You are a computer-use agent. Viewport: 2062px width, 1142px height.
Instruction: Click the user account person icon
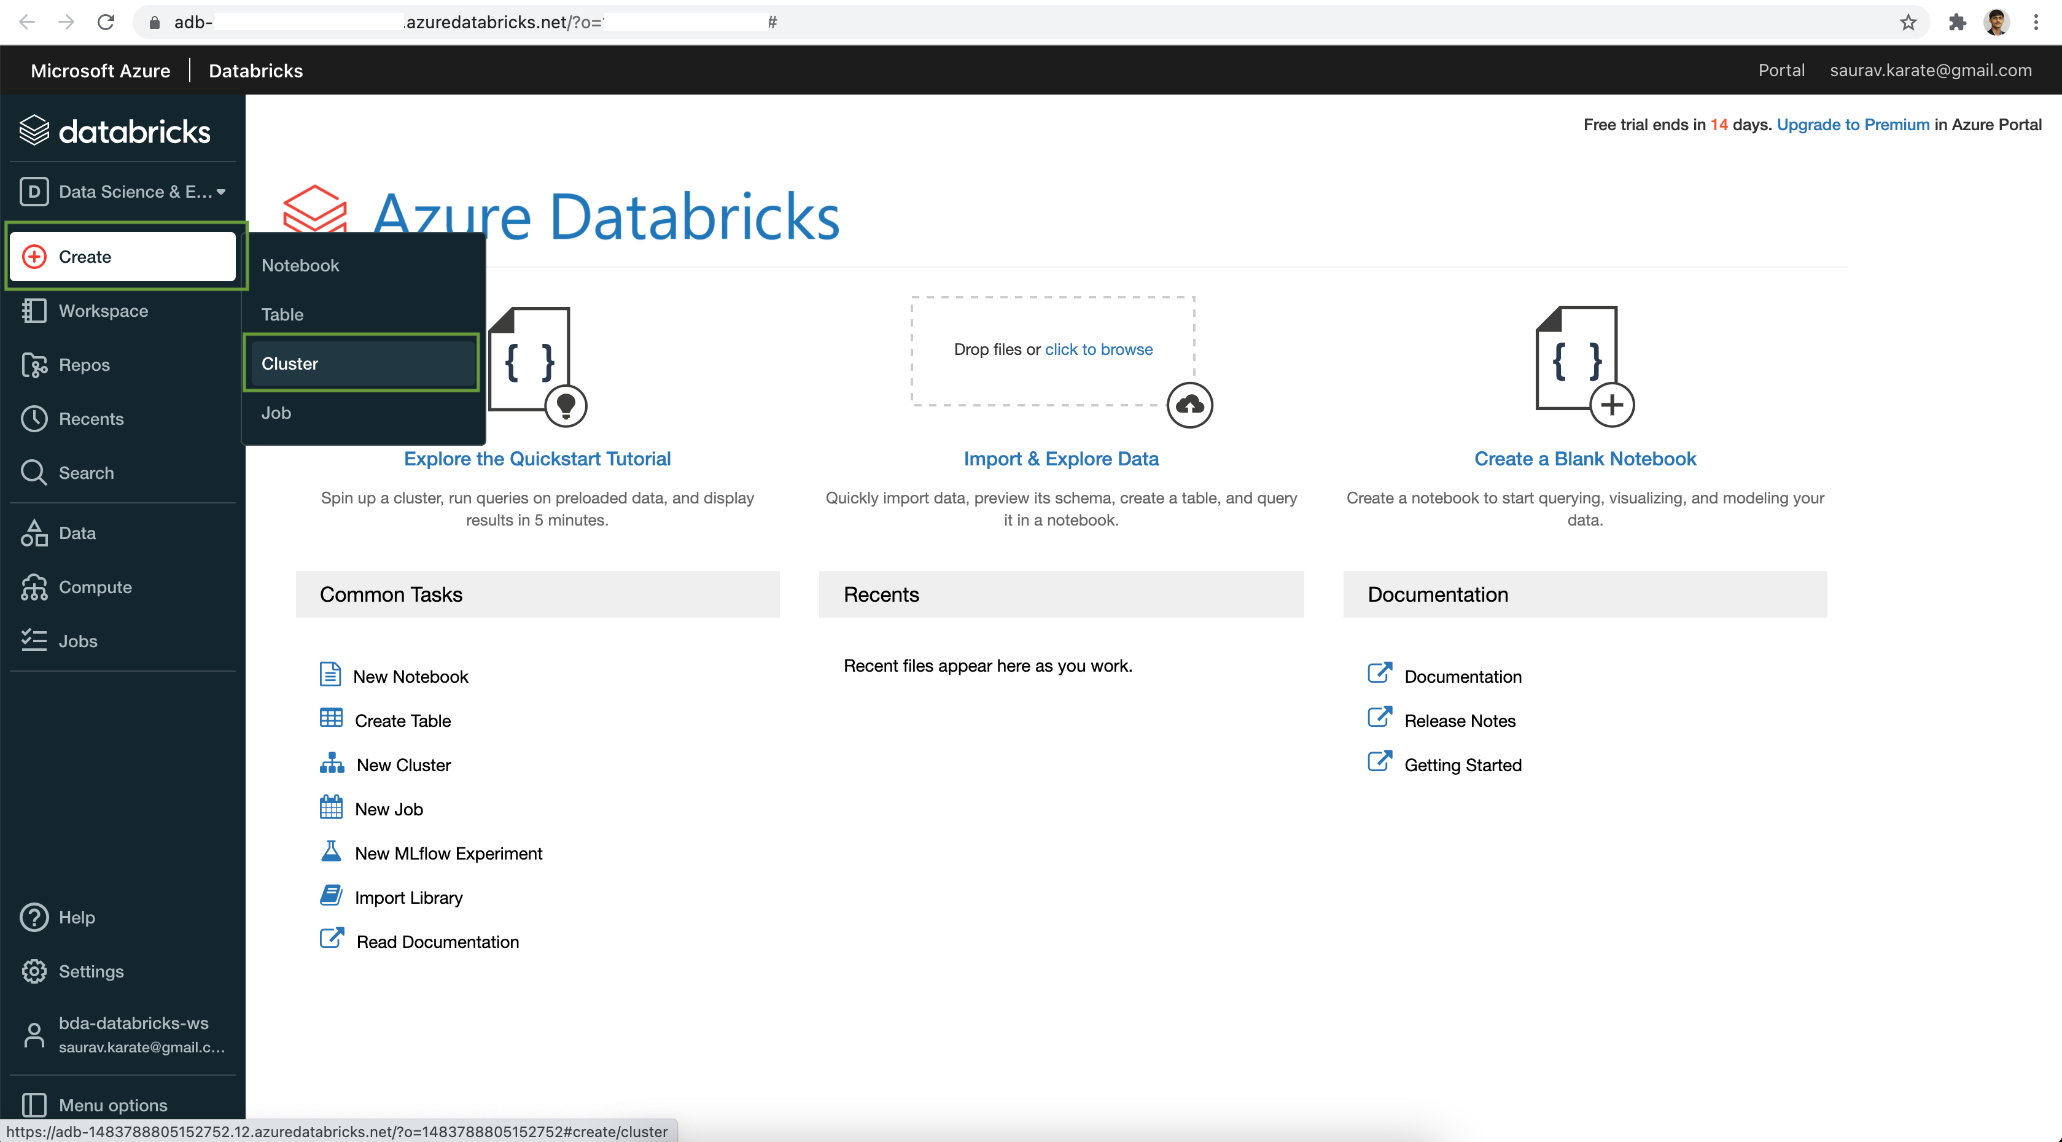click(x=34, y=1035)
